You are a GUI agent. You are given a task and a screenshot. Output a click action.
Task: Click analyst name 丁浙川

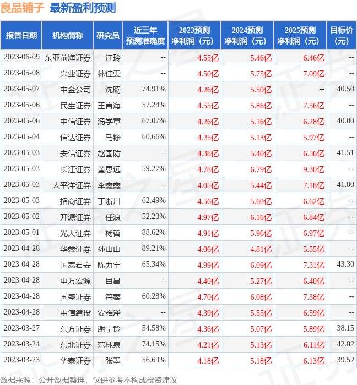point(109,201)
